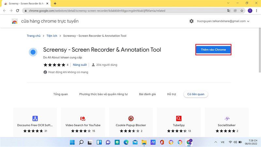Open the Chrome three-dot menu

pos(256,11)
